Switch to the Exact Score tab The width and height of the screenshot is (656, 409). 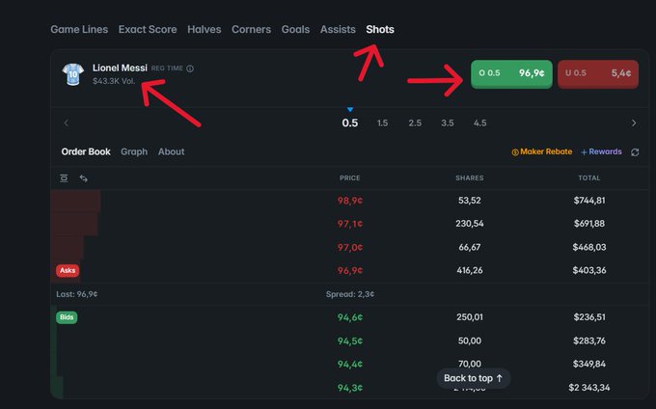click(x=148, y=29)
